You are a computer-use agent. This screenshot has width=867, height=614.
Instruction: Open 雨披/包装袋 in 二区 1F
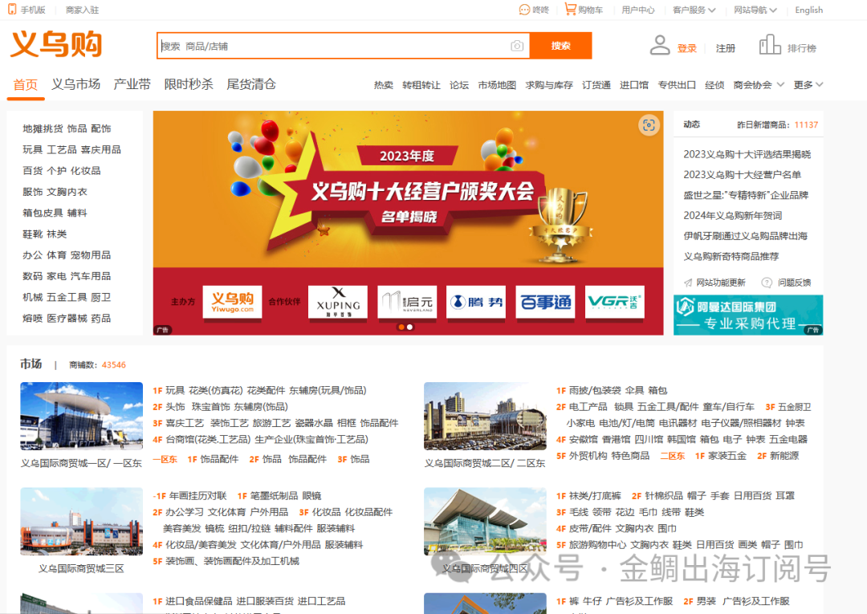595,391
